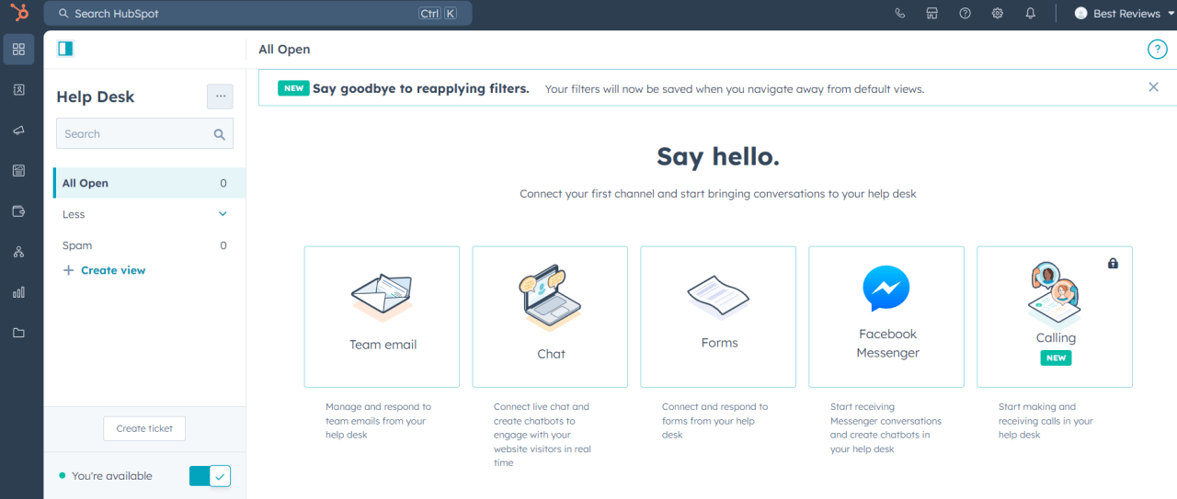Click the Messenger card description text

click(886, 428)
